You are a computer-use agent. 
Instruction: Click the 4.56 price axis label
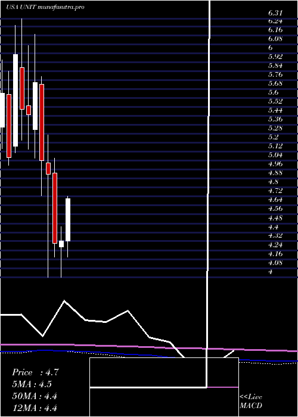click(275, 208)
